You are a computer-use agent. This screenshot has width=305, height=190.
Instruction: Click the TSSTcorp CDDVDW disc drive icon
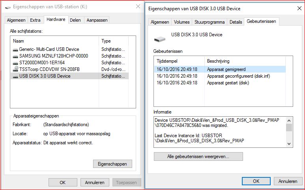[x=15, y=69]
